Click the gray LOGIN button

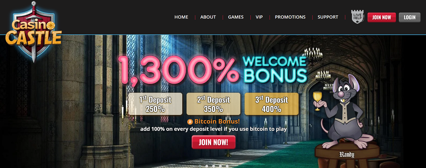point(410,17)
